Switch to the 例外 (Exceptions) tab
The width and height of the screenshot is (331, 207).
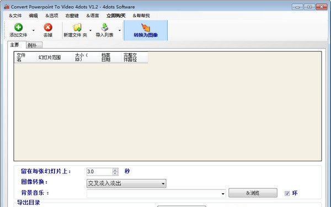point(34,45)
